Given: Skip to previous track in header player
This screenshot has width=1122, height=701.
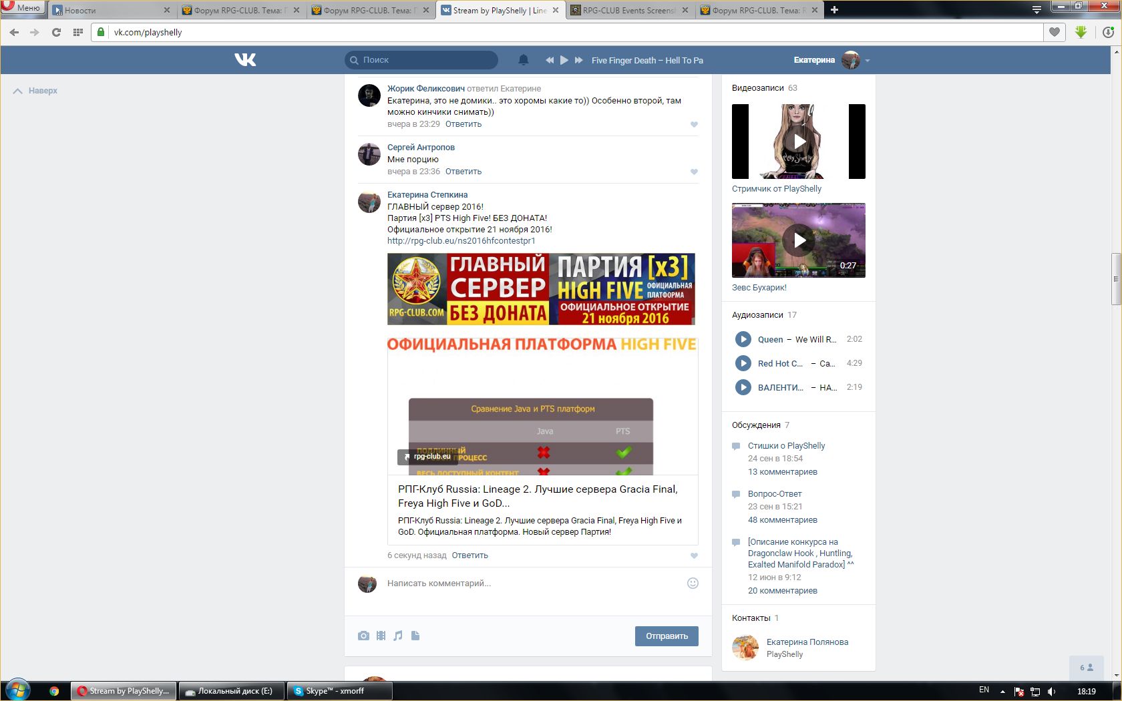Looking at the screenshot, I should tap(550, 60).
